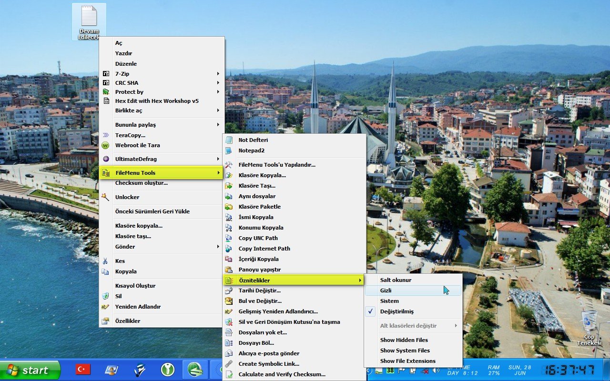The image size is (610, 381).
Task: Expand the Gönder submenu
Action: click(x=162, y=247)
